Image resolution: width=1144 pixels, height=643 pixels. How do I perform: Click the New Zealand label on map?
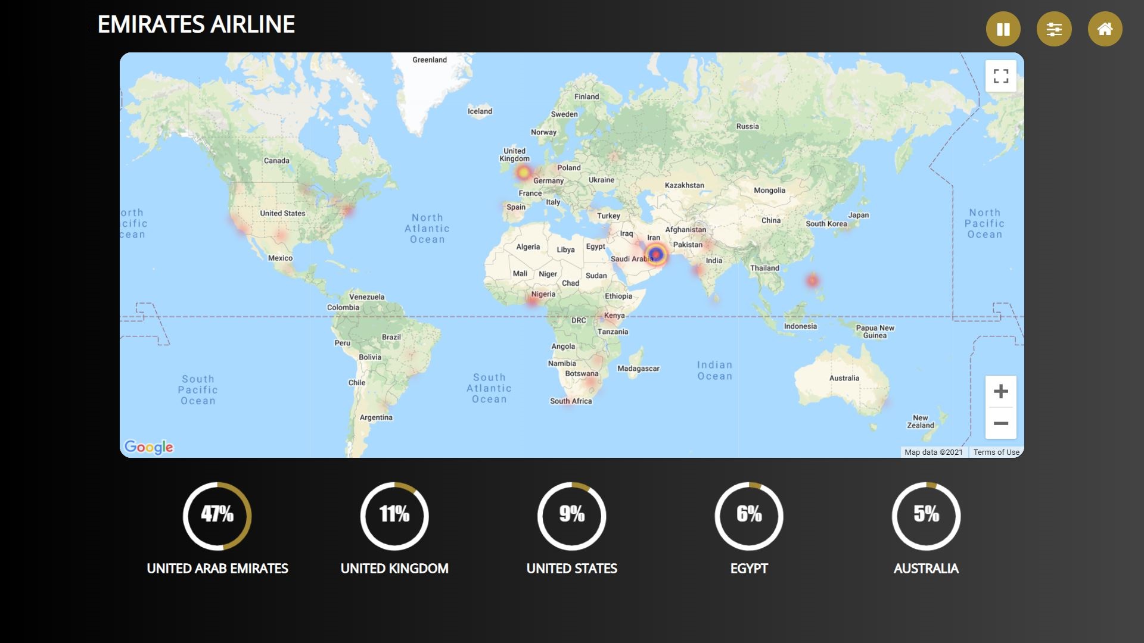(921, 422)
